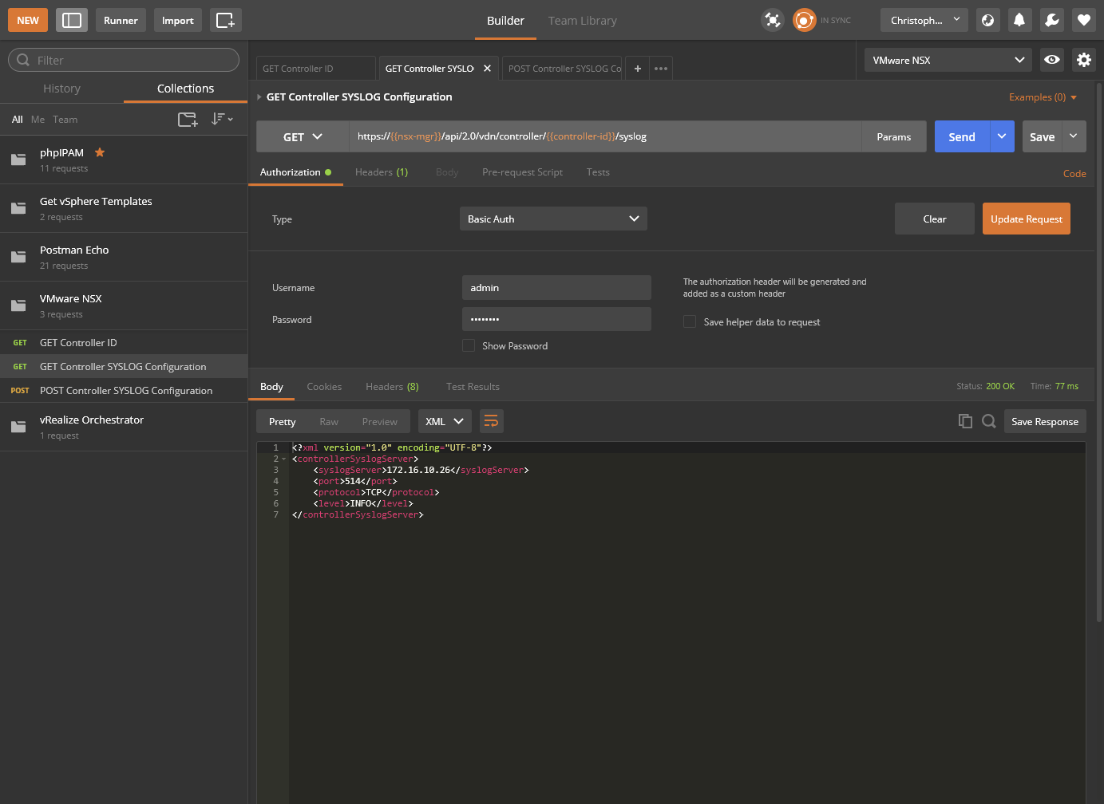Toggle line wrap in response viewer
Screen dimensions: 1104x804
pos(491,421)
